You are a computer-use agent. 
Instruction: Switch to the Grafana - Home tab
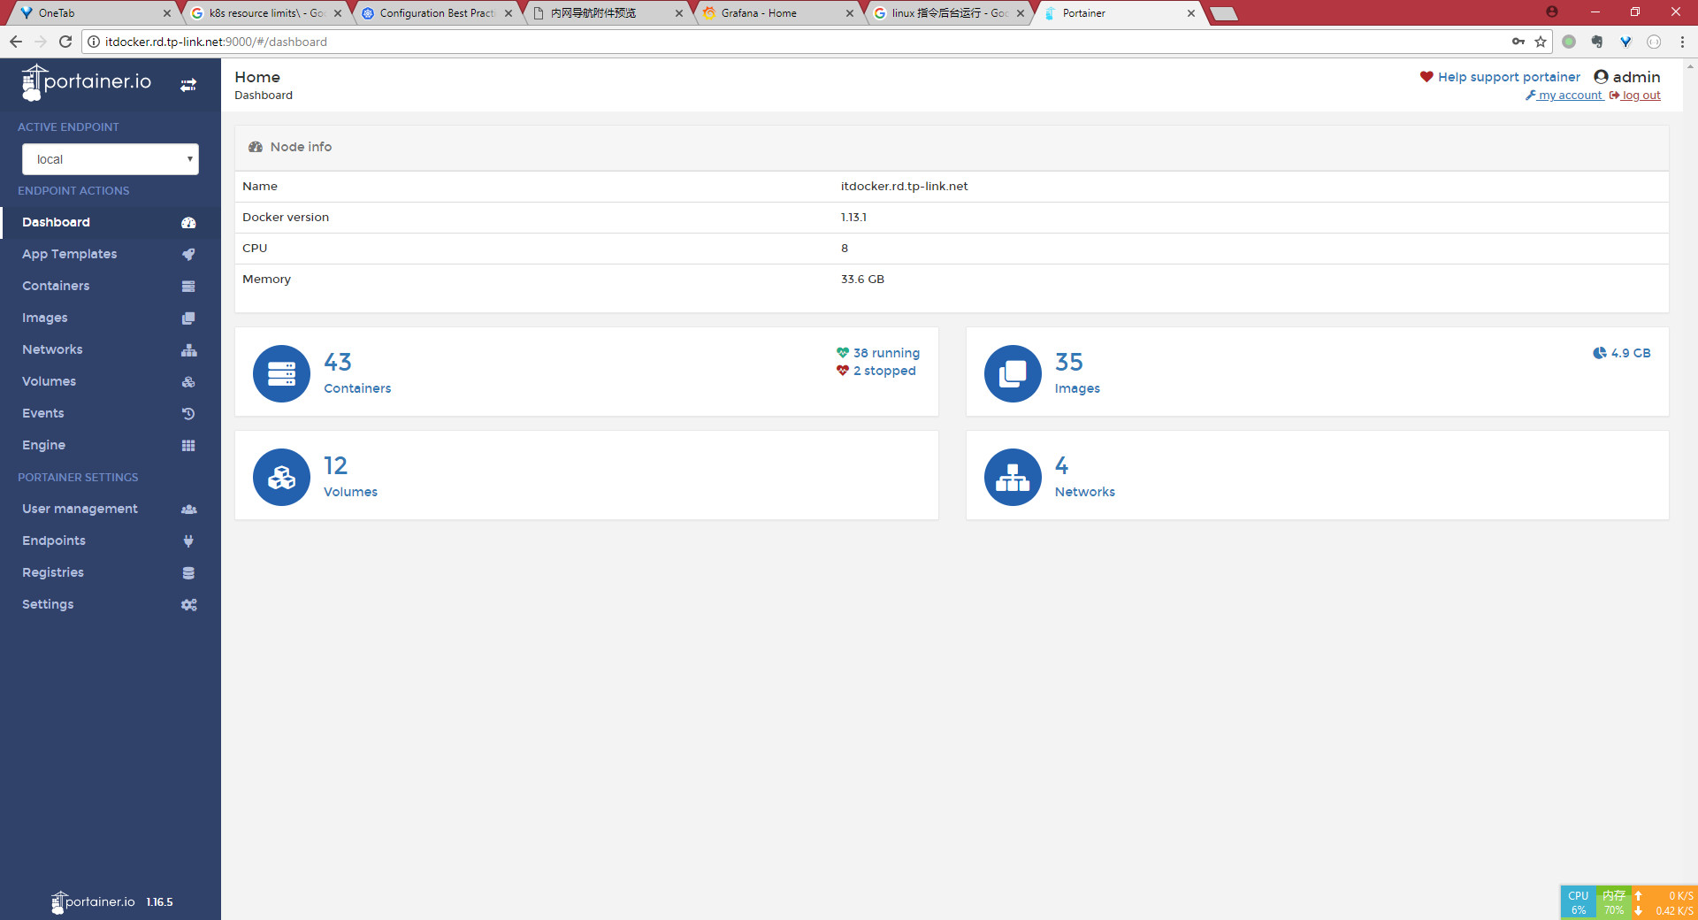(759, 13)
